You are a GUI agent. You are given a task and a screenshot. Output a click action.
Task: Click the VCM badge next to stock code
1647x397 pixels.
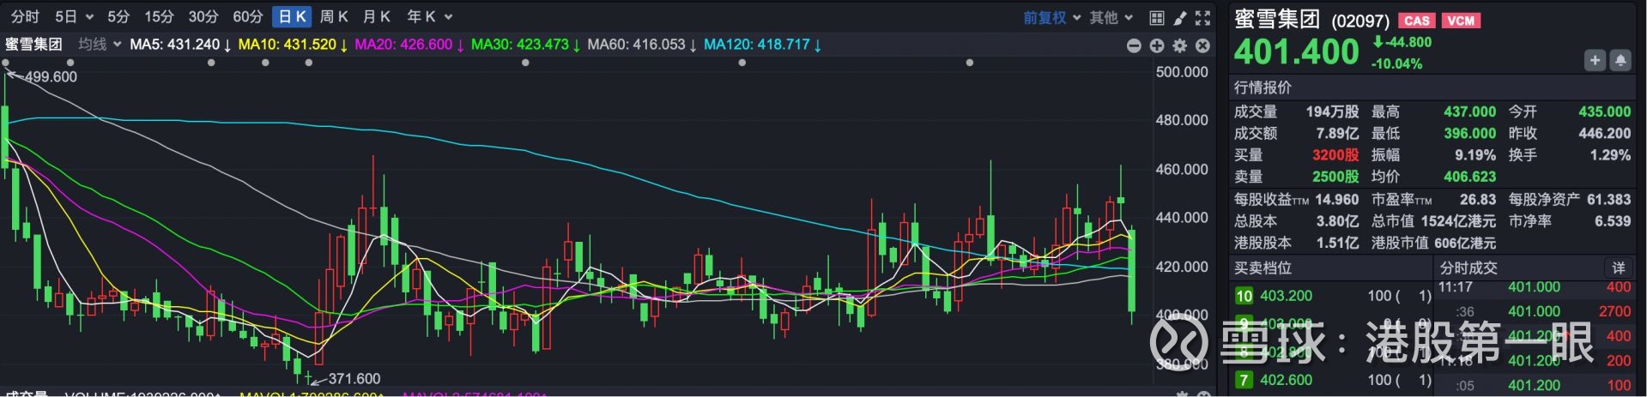pos(1461,21)
